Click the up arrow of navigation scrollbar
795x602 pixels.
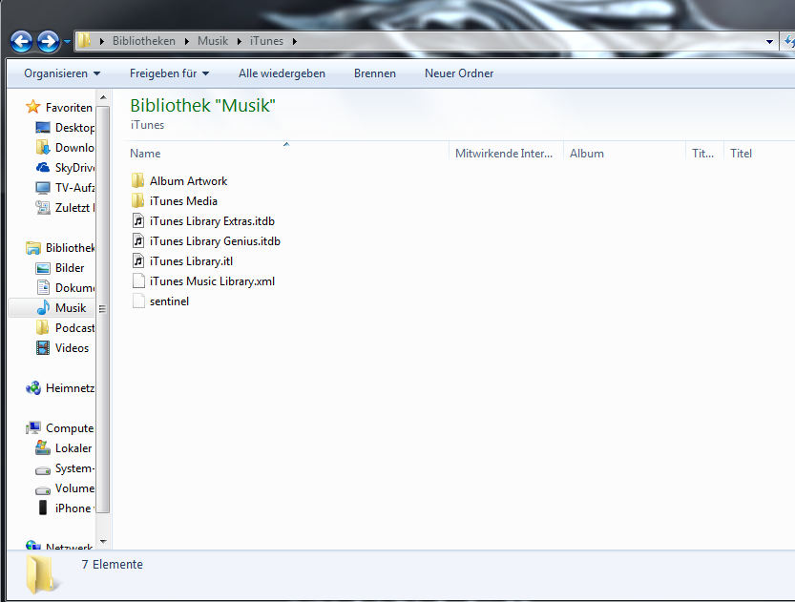pos(103,97)
